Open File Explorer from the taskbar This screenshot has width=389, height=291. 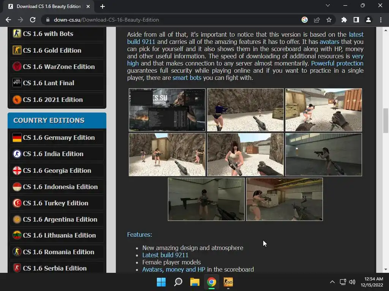click(195, 282)
